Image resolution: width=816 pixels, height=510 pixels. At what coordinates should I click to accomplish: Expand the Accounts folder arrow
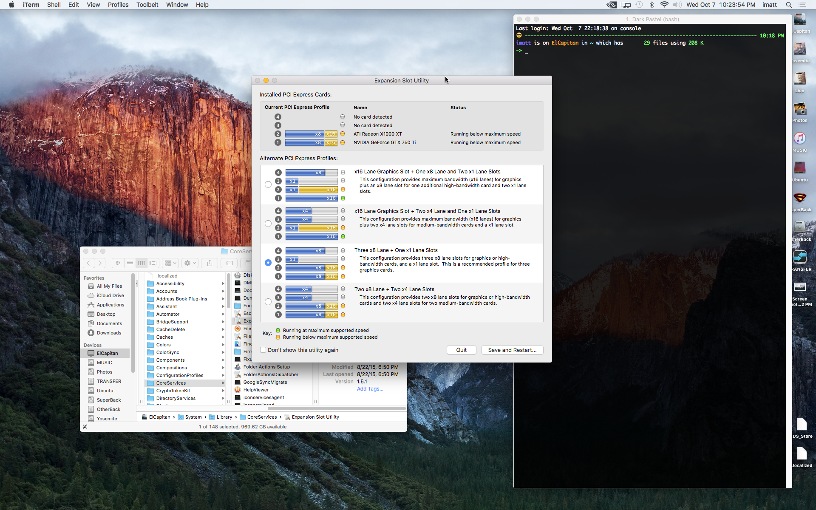(x=223, y=291)
